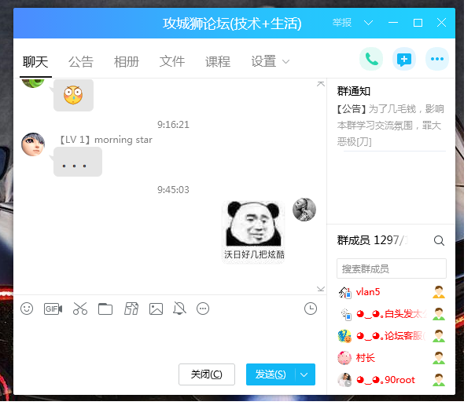Click the 发送(S) send button
Screen dimensions: 475x409
[x=271, y=374]
